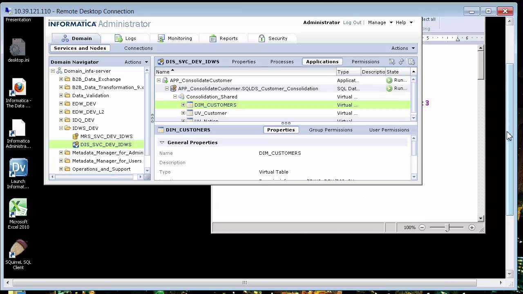Click zoom in plus button in Word

tap(472, 227)
